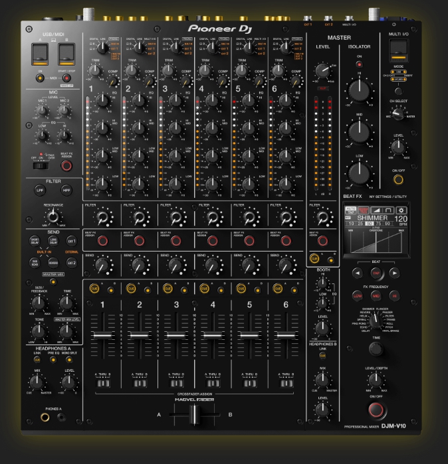
Task: Click the channel 4 TRIM knob
Action: 205,71
